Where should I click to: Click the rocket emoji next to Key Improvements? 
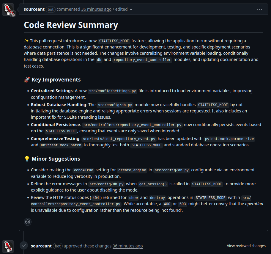(27, 80)
